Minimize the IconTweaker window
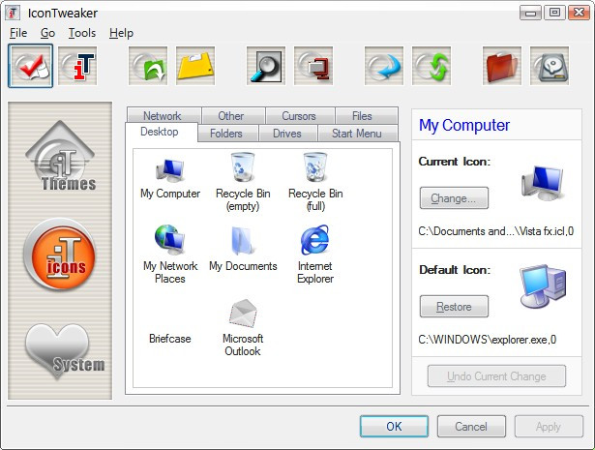The width and height of the screenshot is (595, 450). click(x=530, y=13)
